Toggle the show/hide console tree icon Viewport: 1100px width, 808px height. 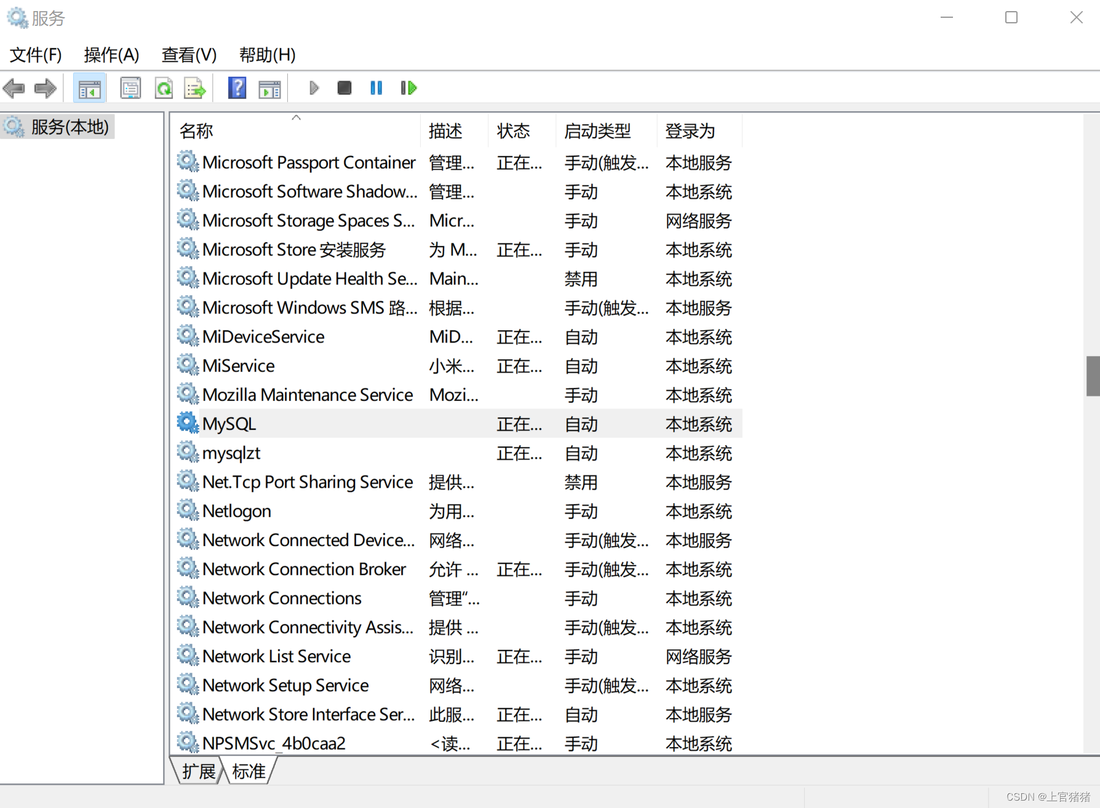[x=90, y=89]
